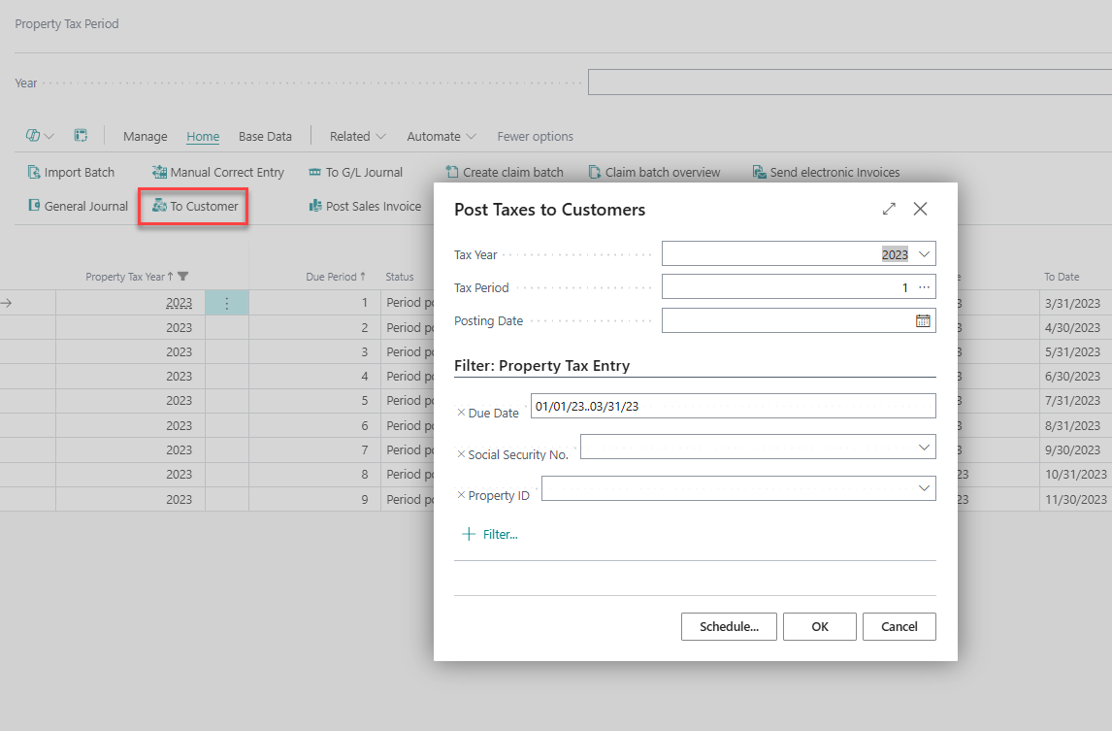
Task: Click the Manual Correct Entry icon
Action: point(159,173)
